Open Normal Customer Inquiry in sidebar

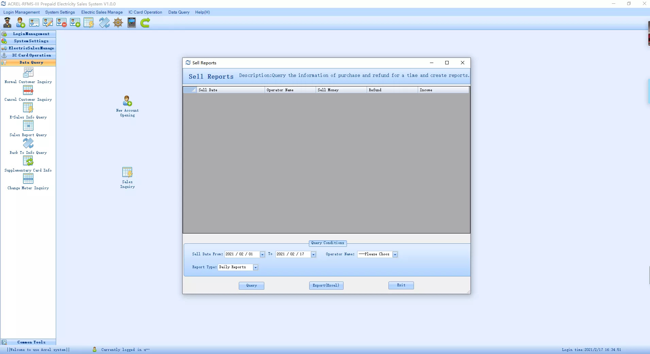coord(28,76)
